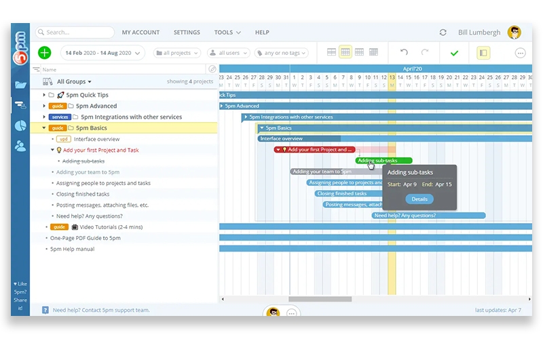Click the services tag on Integrations project

[x=60, y=117]
